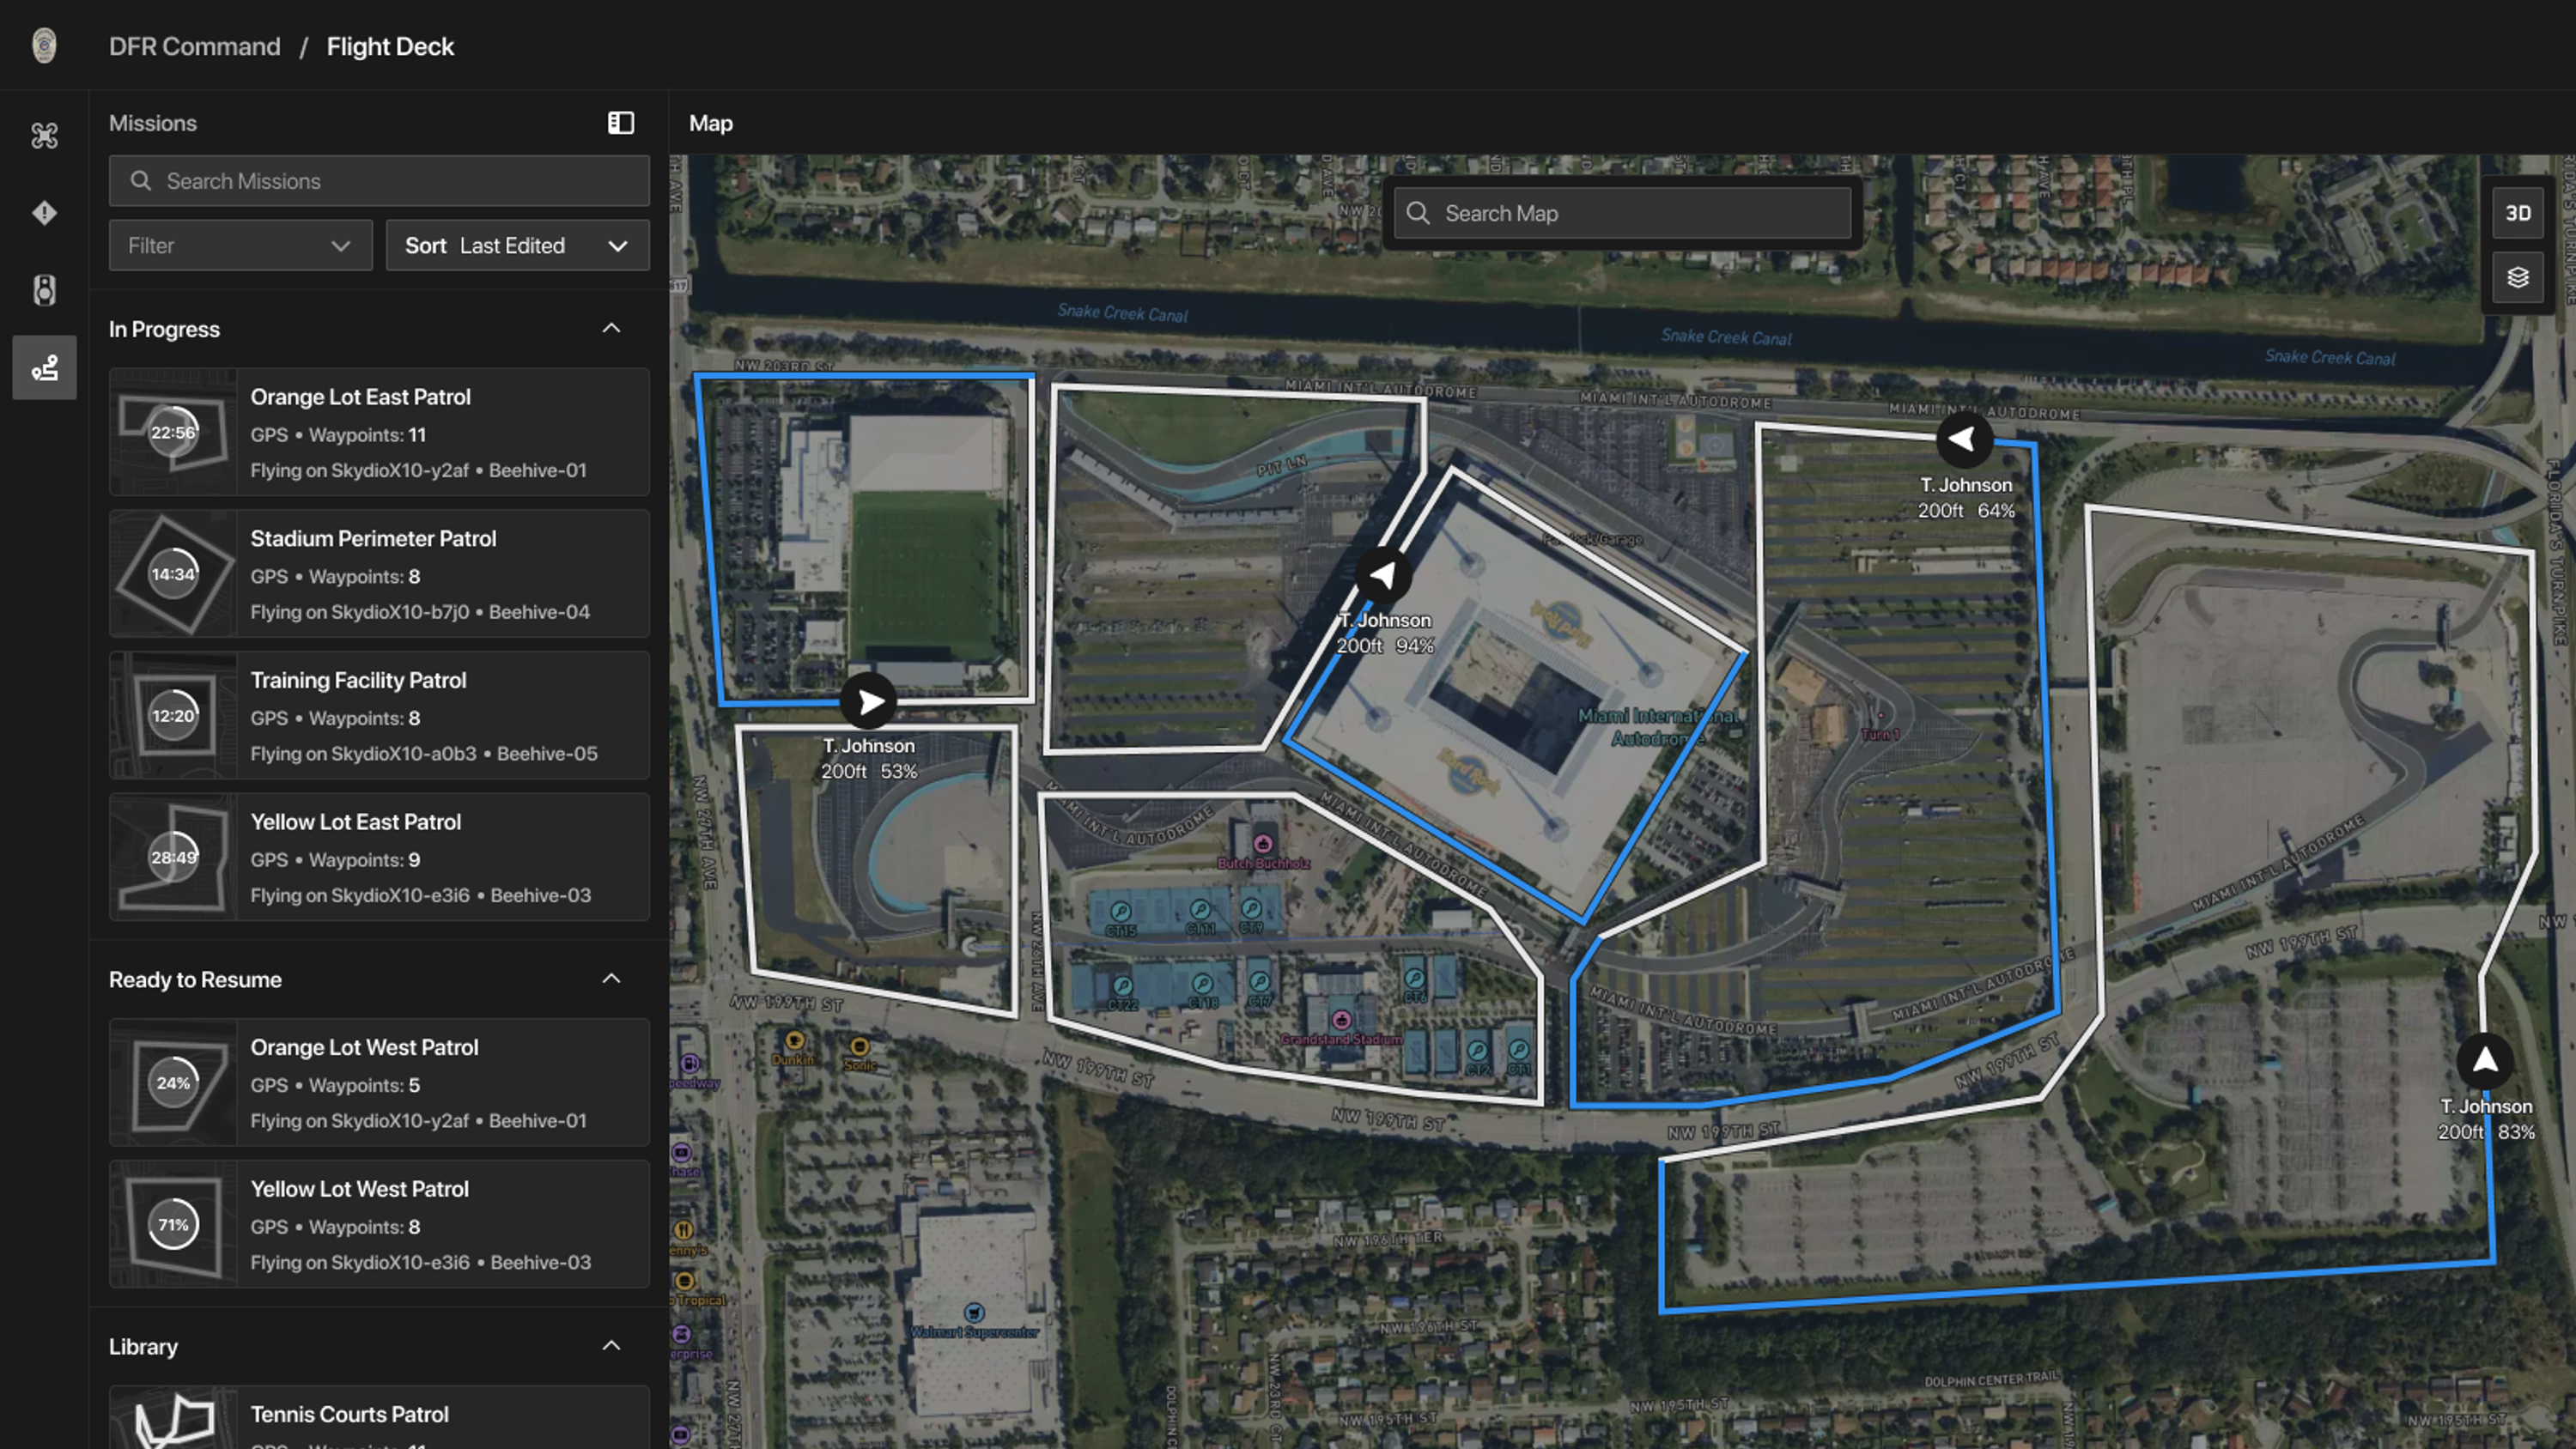Click the Search Map magnifier icon
2576x1449 pixels.
click(x=1418, y=213)
